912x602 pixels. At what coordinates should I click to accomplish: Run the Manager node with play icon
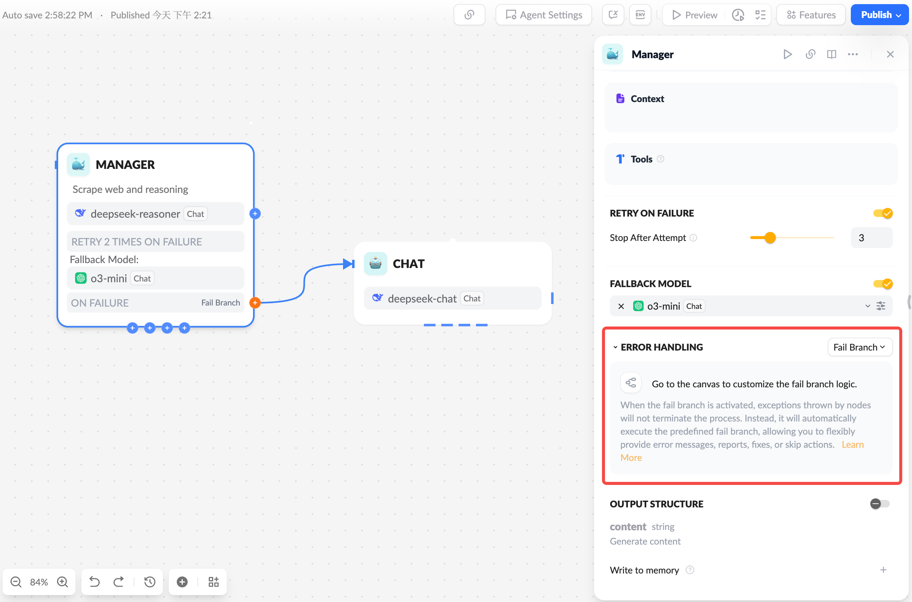pyautogui.click(x=787, y=54)
